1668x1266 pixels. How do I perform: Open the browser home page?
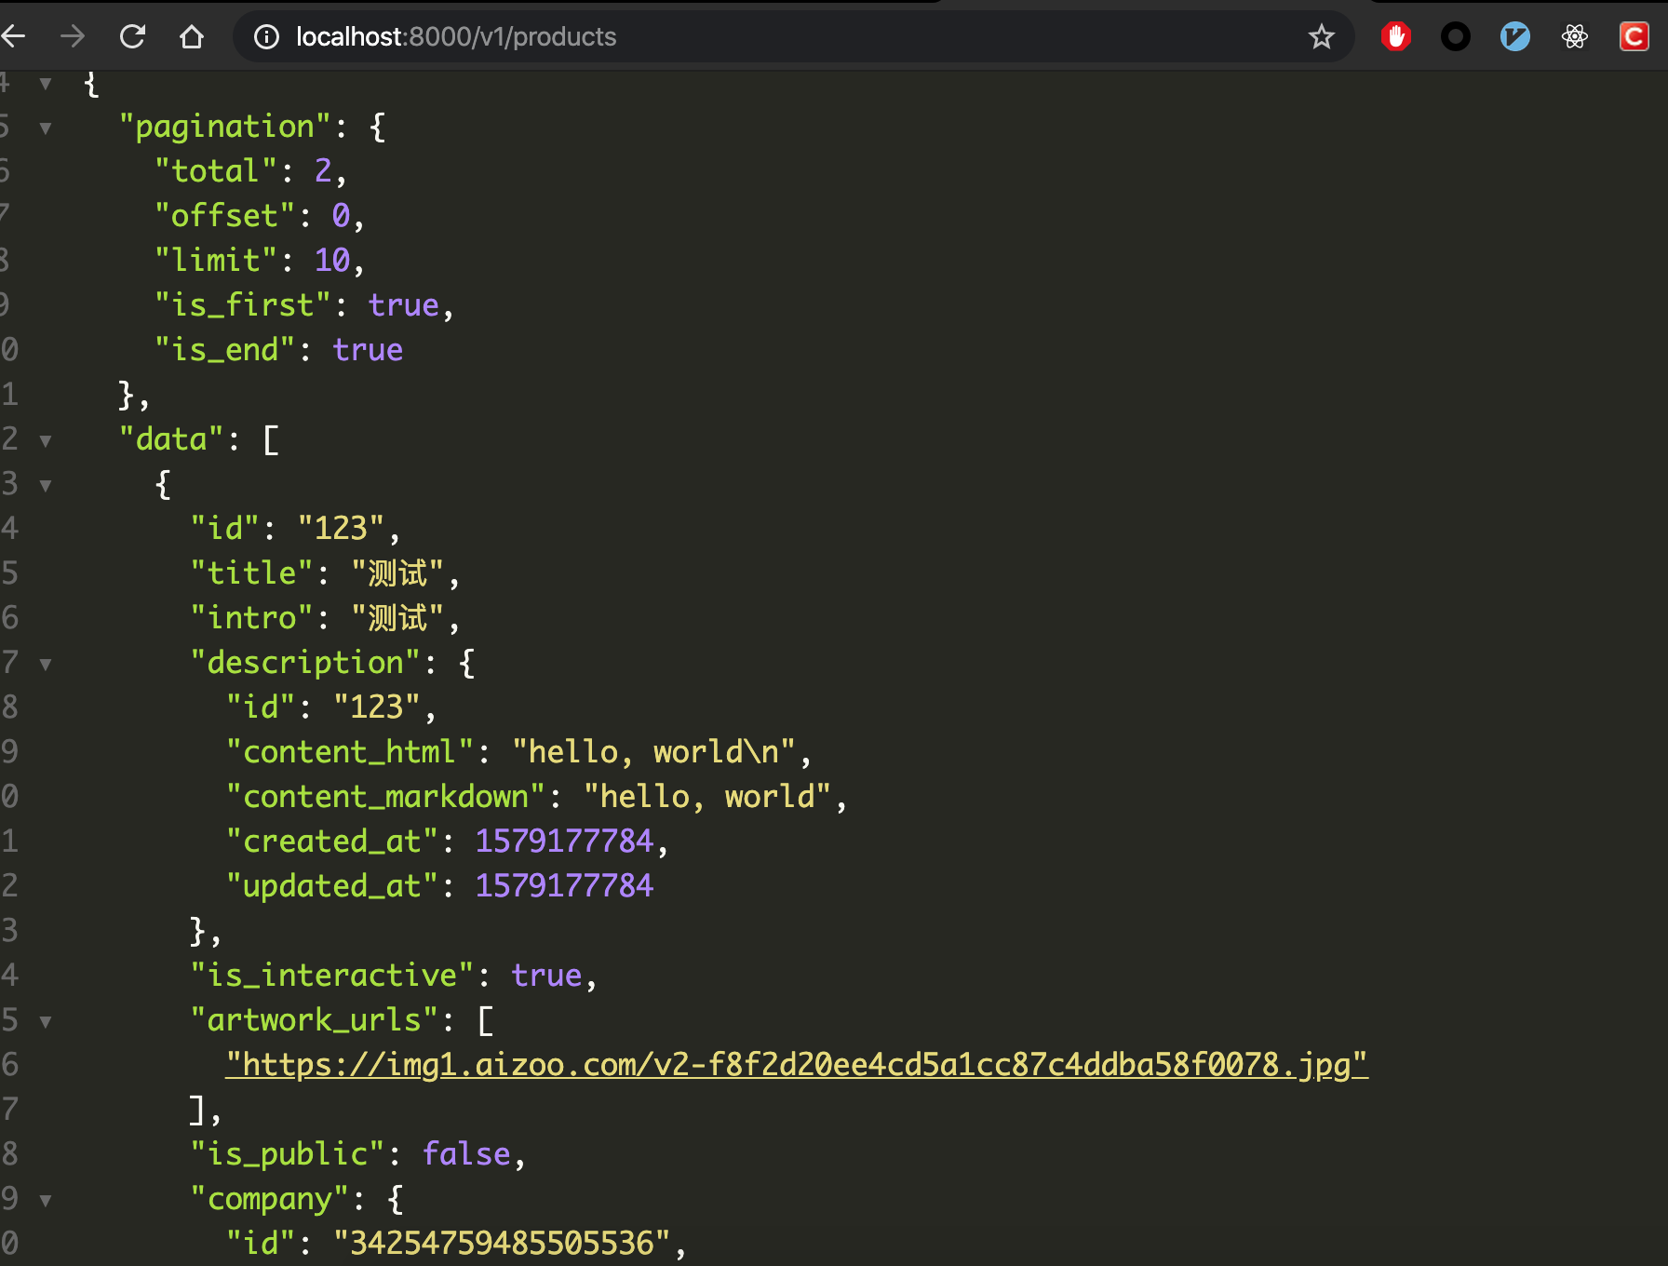click(192, 36)
